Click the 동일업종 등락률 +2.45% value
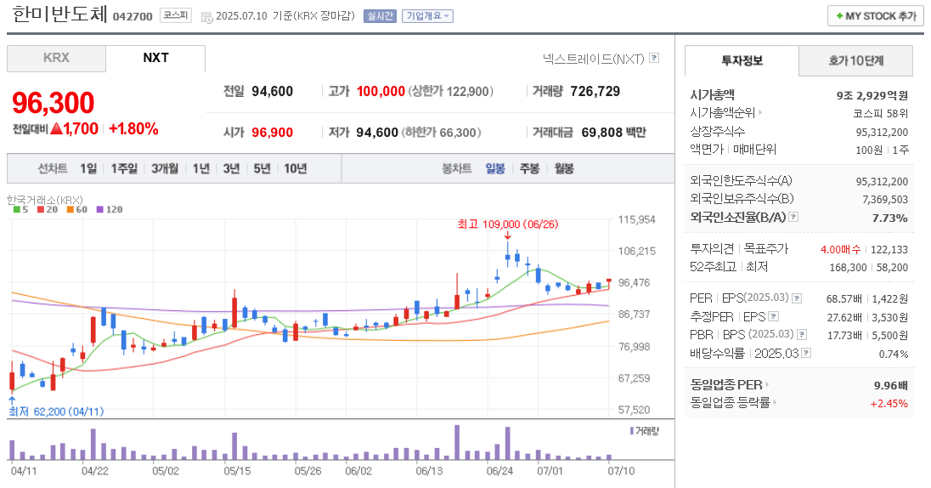931x488 pixels. coord(889,404)
